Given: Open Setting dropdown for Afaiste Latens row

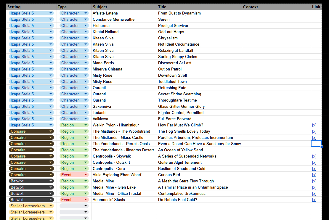Looking at the screenshot, I should click(51, 13).
